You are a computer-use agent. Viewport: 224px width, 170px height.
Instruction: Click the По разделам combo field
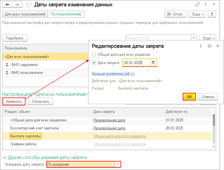tap(81, 164)
